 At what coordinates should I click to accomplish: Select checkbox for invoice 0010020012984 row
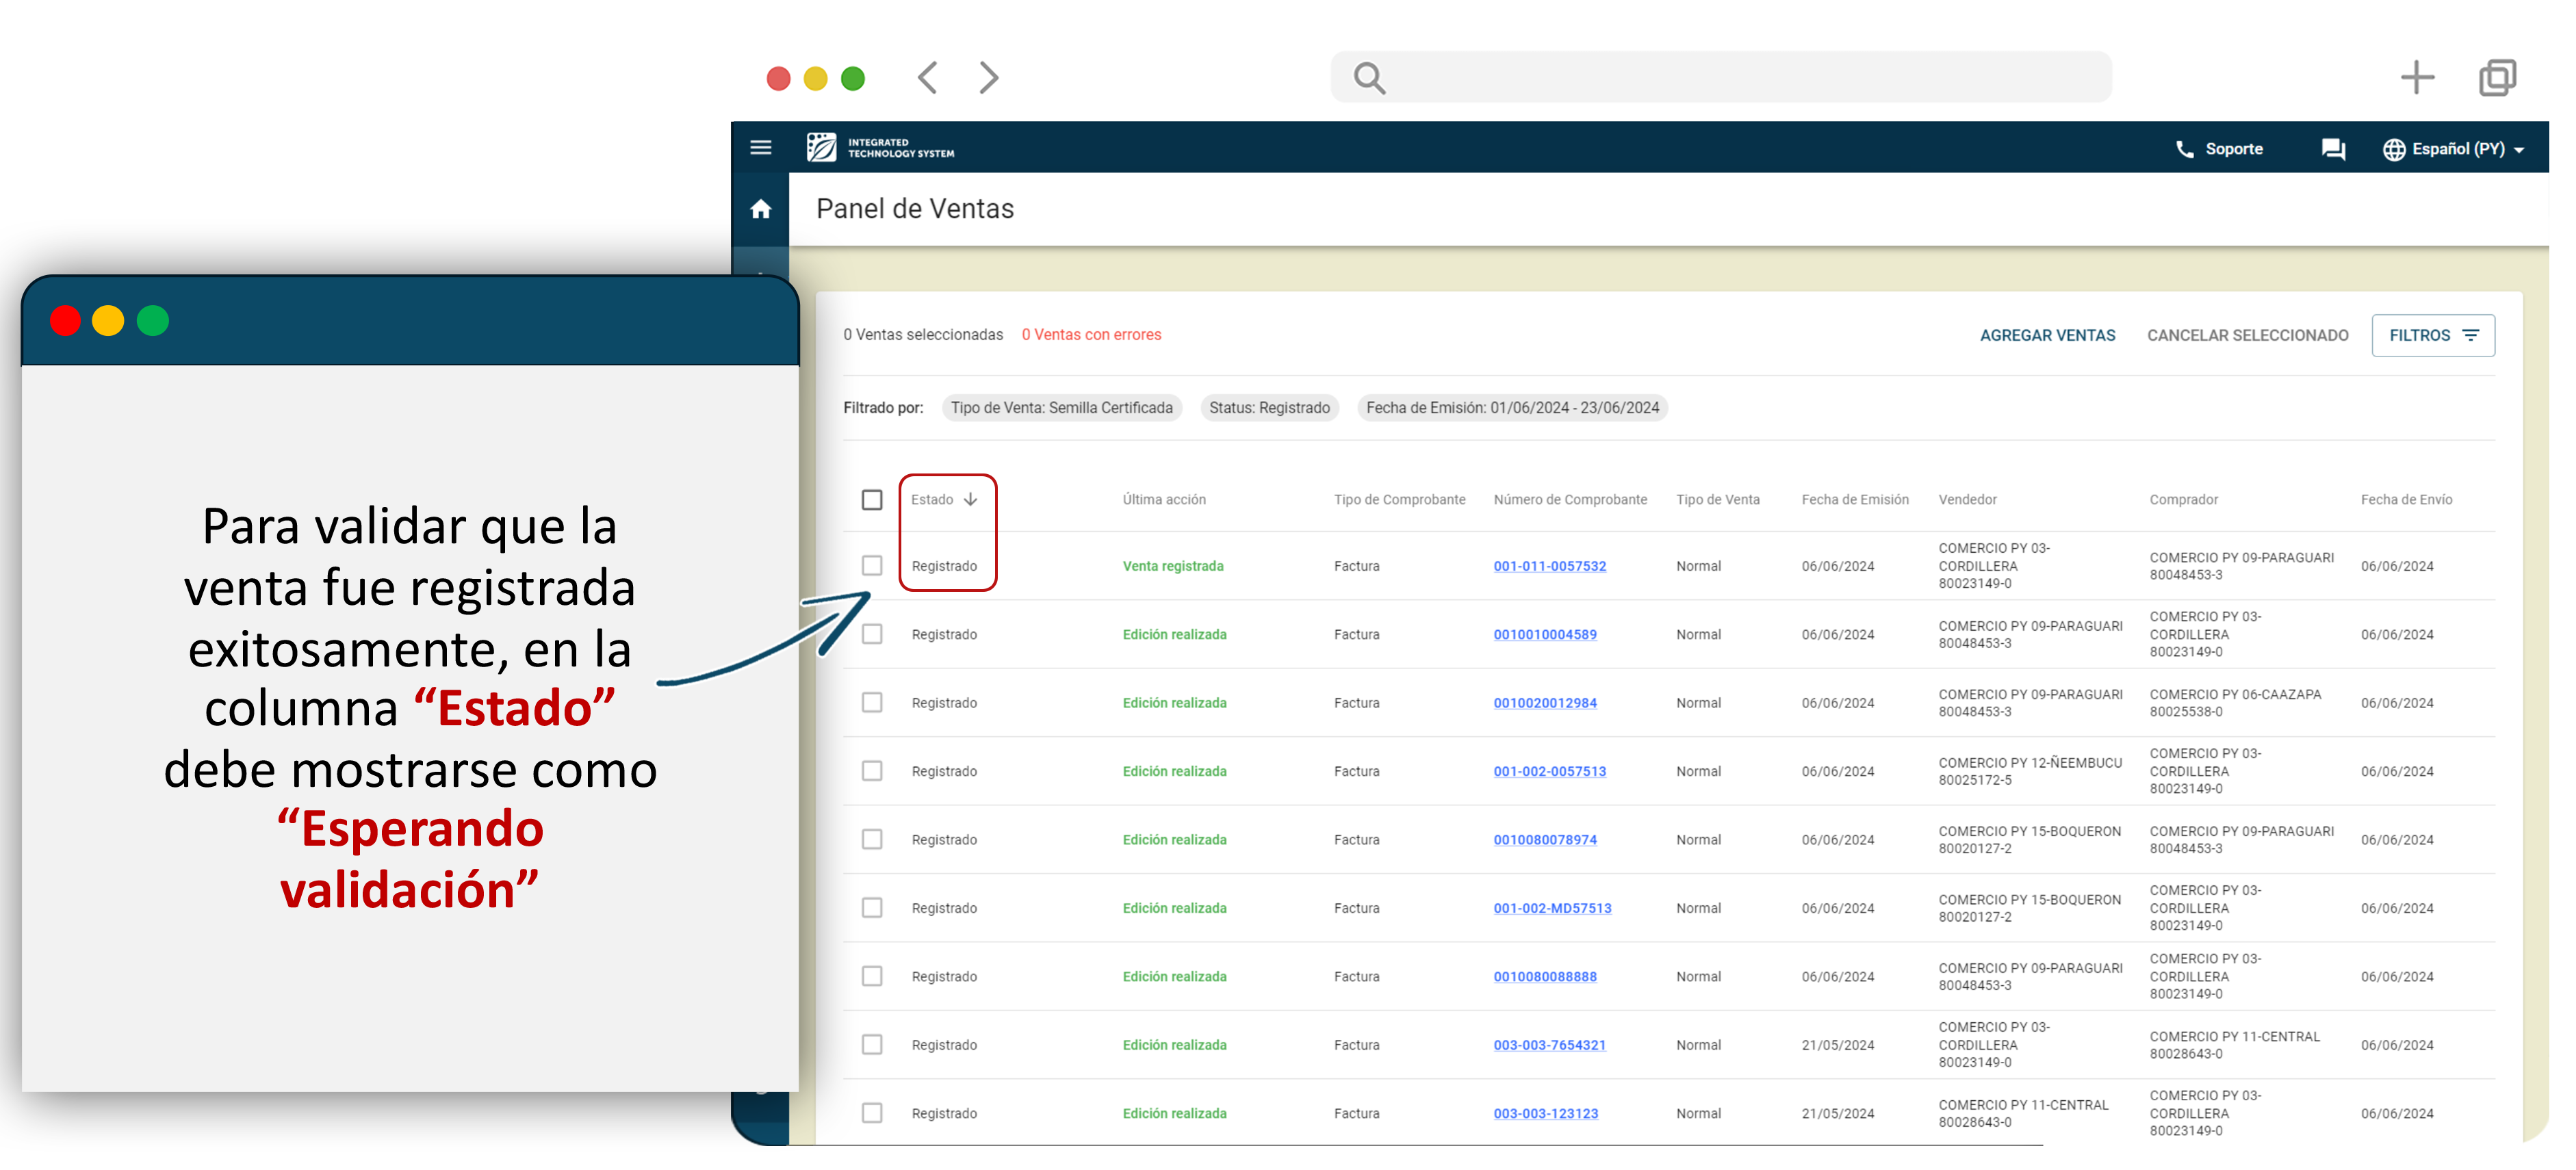872,703
